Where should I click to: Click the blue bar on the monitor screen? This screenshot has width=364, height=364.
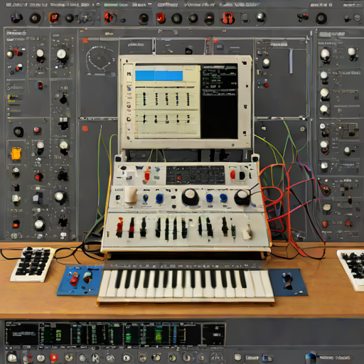coord(159,76)
